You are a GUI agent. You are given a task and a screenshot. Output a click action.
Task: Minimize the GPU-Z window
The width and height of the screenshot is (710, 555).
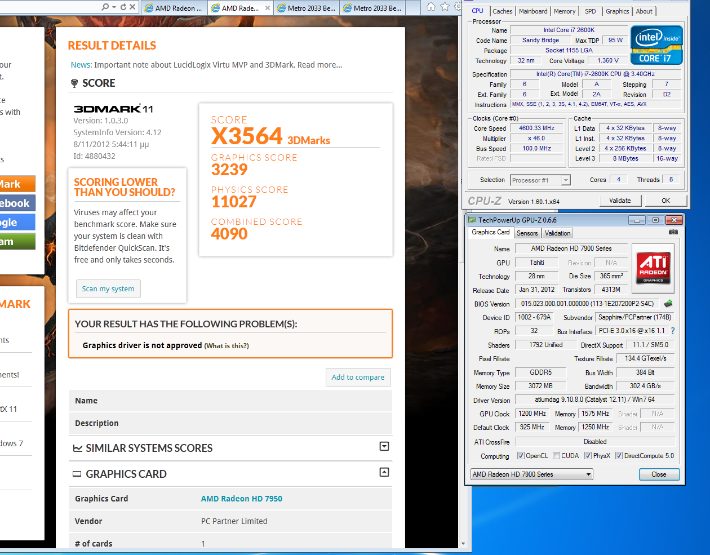[637, 220]
